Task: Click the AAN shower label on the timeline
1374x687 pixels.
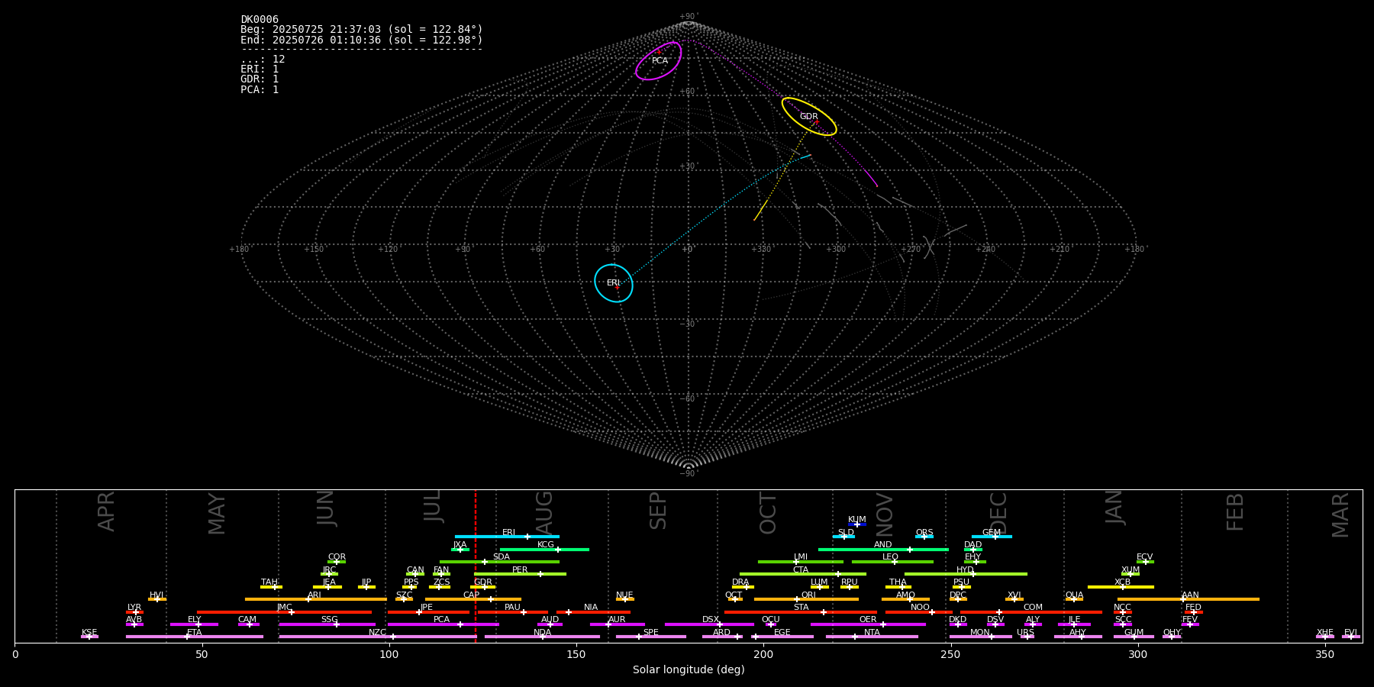Action: point(1190,595)
